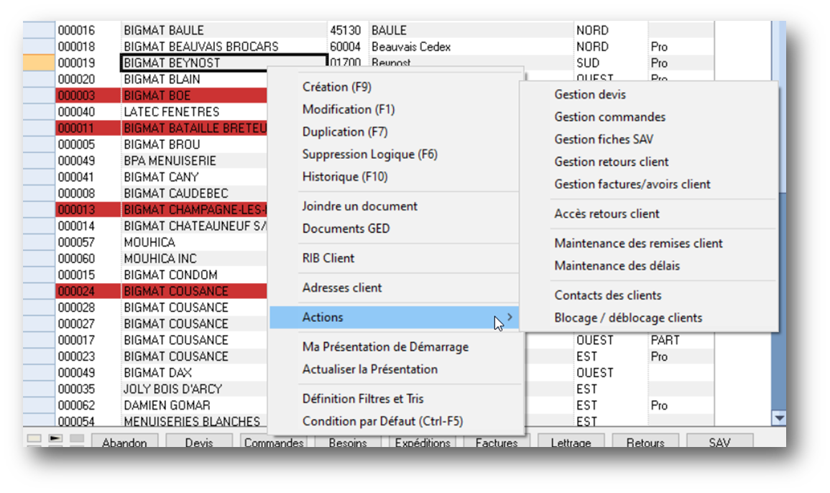
Task: Open Maintenance des remises client
Action: [638, 244]
